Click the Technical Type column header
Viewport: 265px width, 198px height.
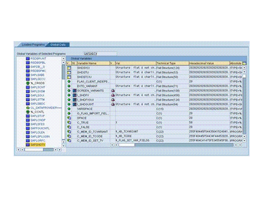click(172, 63)
